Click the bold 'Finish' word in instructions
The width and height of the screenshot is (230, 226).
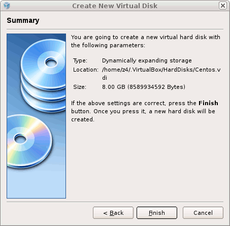(x=208, y=103)
